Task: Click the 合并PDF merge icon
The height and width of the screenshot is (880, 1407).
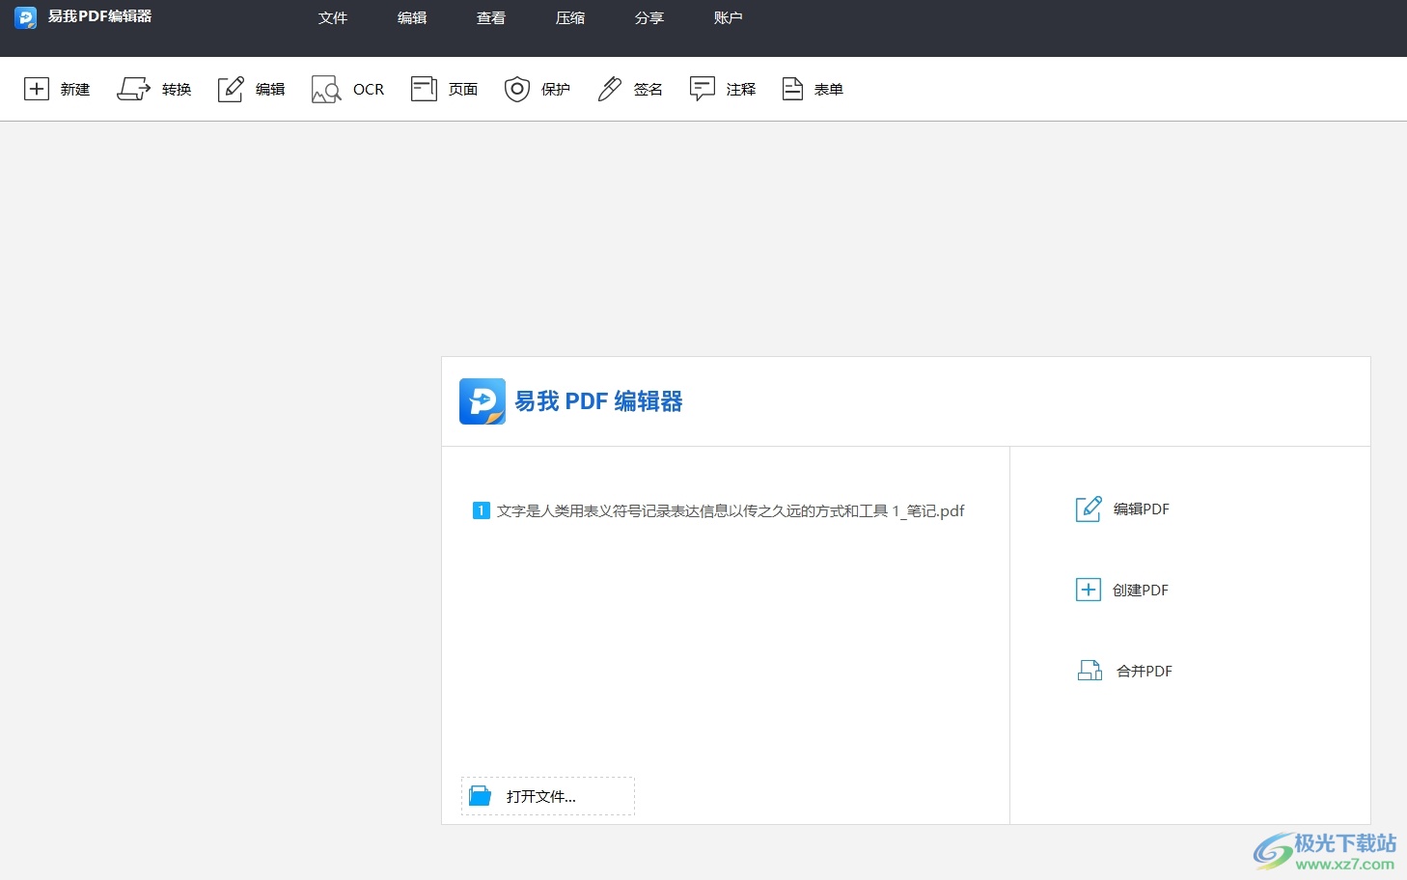Action: pyautogui.click(x=1090, y=671)
